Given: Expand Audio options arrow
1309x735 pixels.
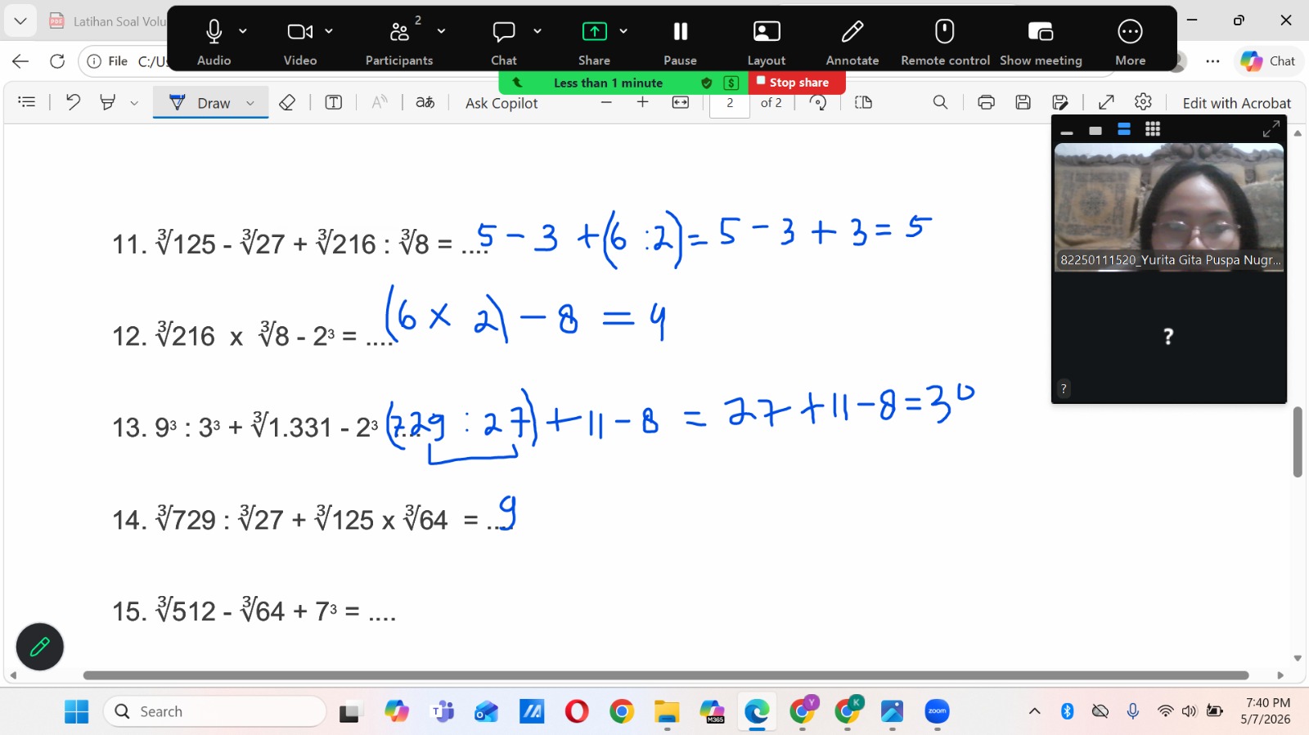Looking at the screenshot, I should coord(243,31).
